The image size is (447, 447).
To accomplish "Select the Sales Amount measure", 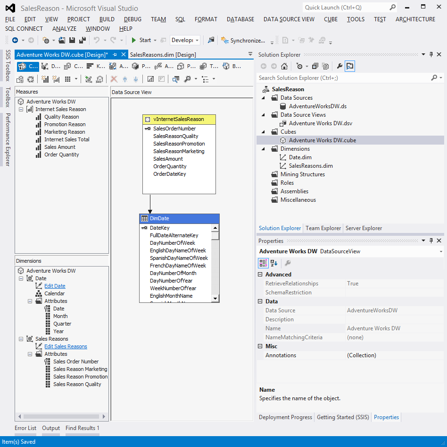I will pos(59,147).
